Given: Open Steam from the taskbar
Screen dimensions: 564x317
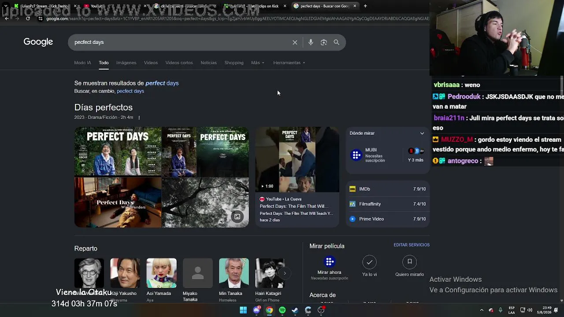Looking at the screenshot, I should click(x=295, y=310).
